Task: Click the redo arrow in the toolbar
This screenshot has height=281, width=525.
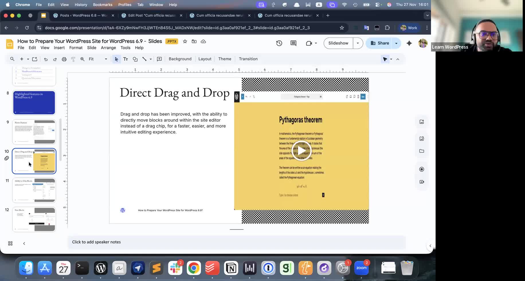Action: 55,59
